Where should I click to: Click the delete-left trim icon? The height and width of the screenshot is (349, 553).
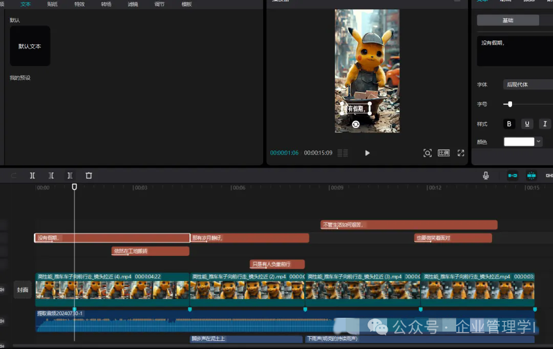point(51,176)
